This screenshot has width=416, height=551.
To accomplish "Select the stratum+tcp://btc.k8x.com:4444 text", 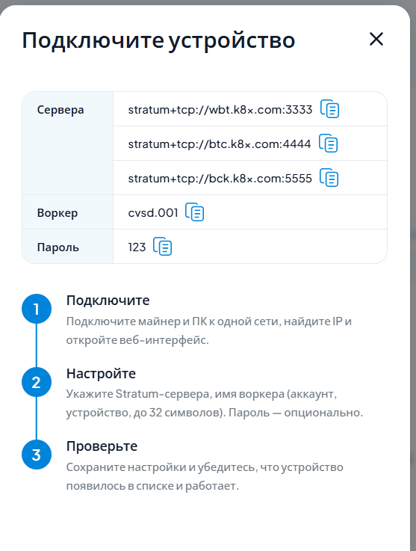I will tap(220, 144).
